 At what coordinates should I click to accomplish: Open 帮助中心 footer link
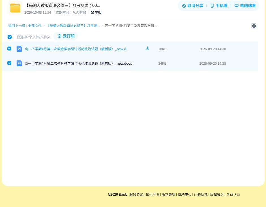pyautogui.click(x=185, y=195)
